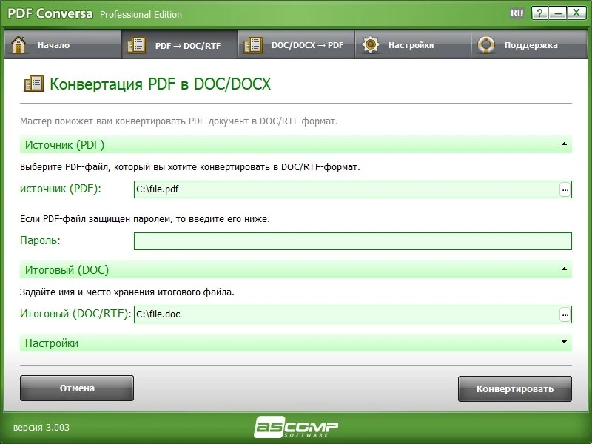Open the help question mark button
The width and height of the screenshot is (592, 444).
pyautogui.click(x=540, y=13)
